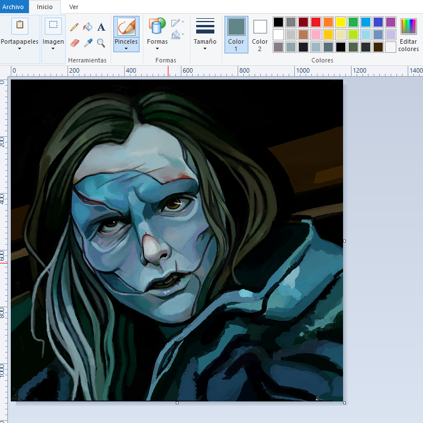This screenshot has width=423, height=423.
Task: Pick the gold palette swatch
Action: click(328, 35)
